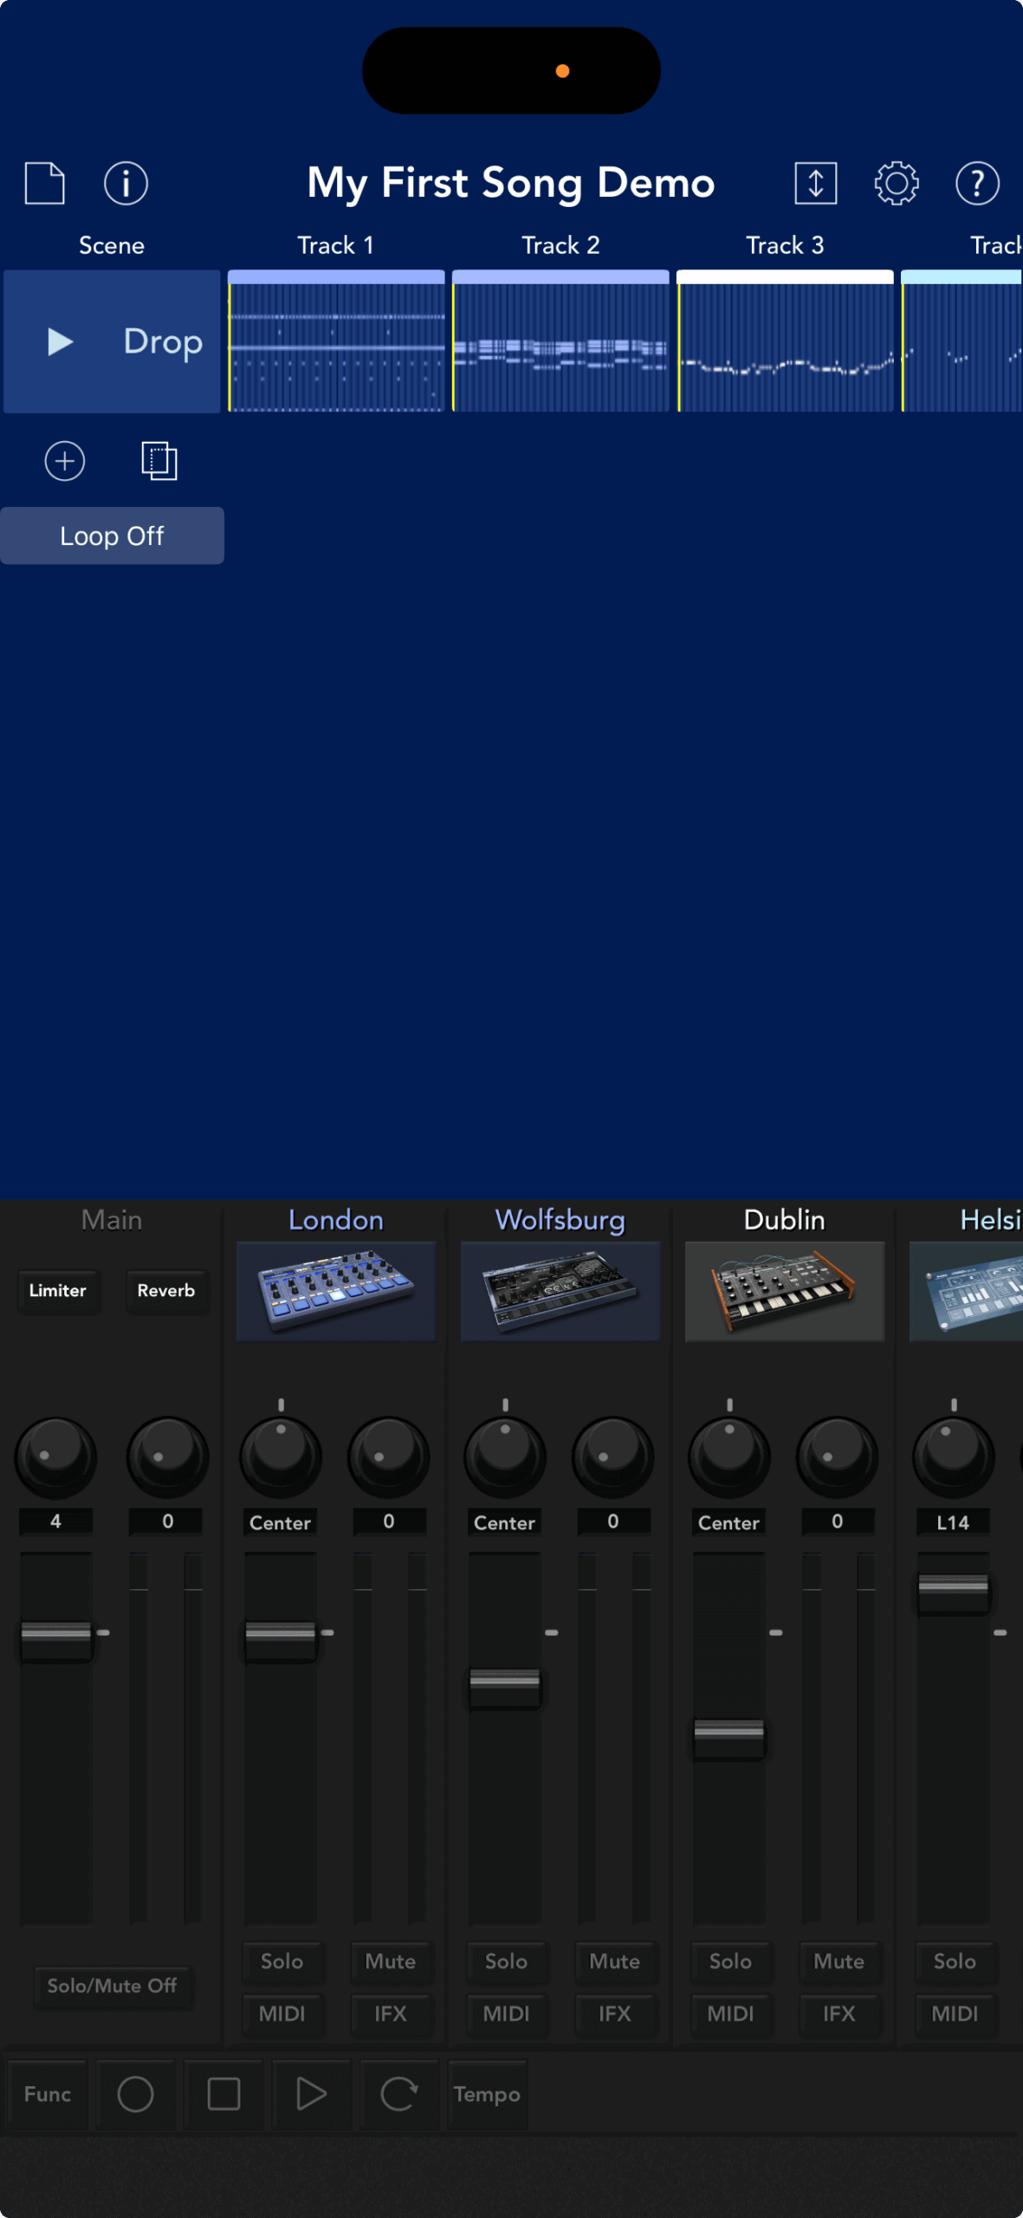The image size is (1023, 2218).
Task: Open the new song document icon
Action: [45, 183]
